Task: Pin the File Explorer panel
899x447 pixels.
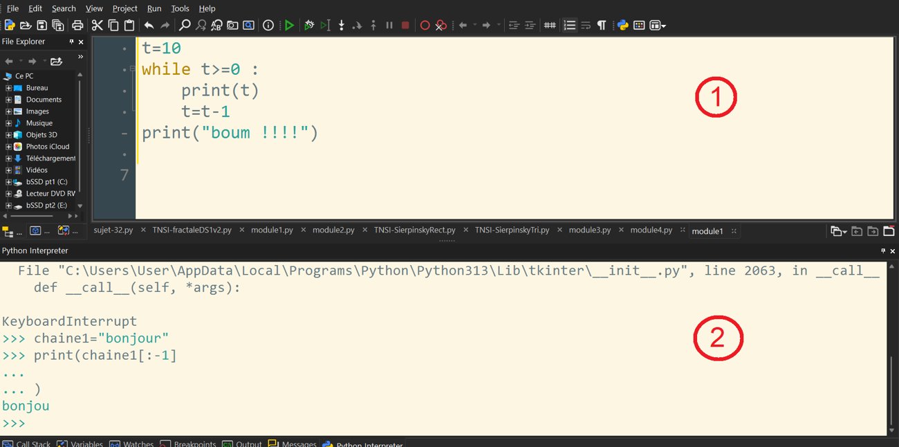Action: [71, 42]
